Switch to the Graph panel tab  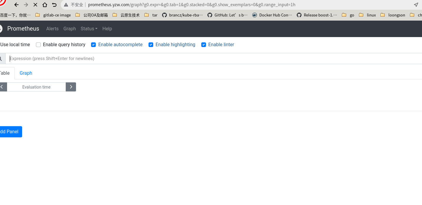[26, 73]
